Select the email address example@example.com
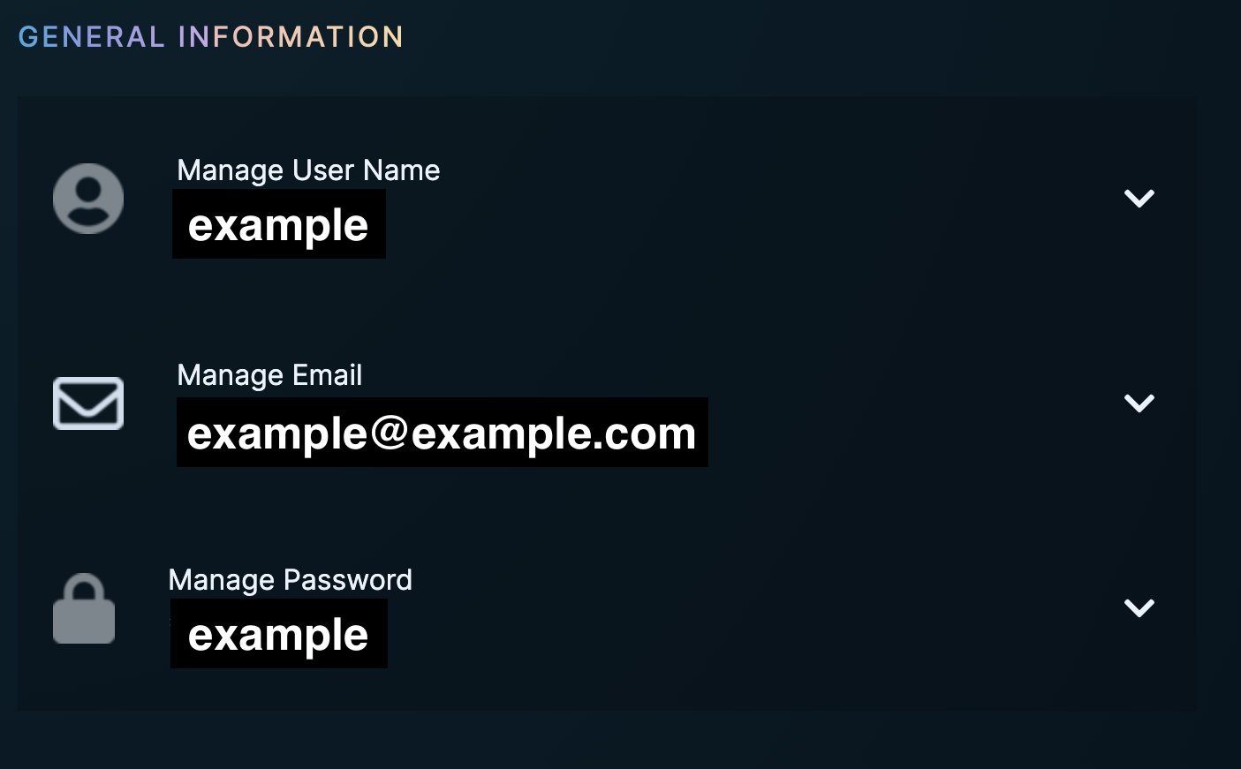 (442, 434)
